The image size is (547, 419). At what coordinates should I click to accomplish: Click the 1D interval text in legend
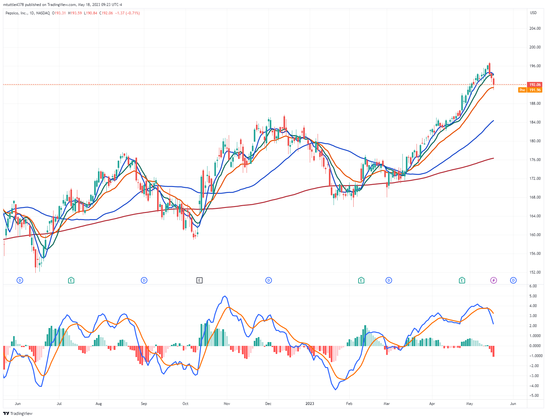click(x=32, y=13)
